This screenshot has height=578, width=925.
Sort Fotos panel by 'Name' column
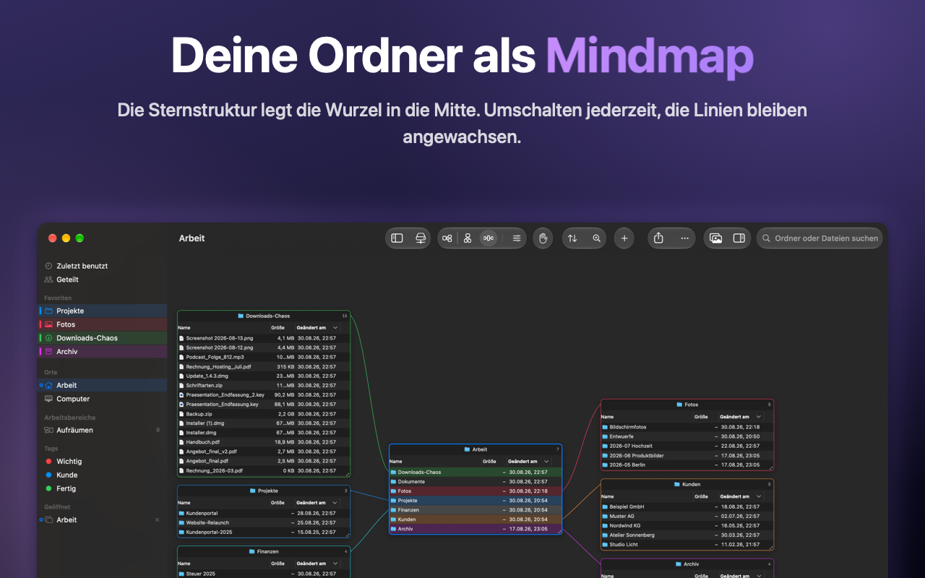[607, 417]
